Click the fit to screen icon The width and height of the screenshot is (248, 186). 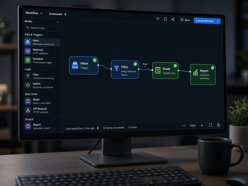[210, 125]
